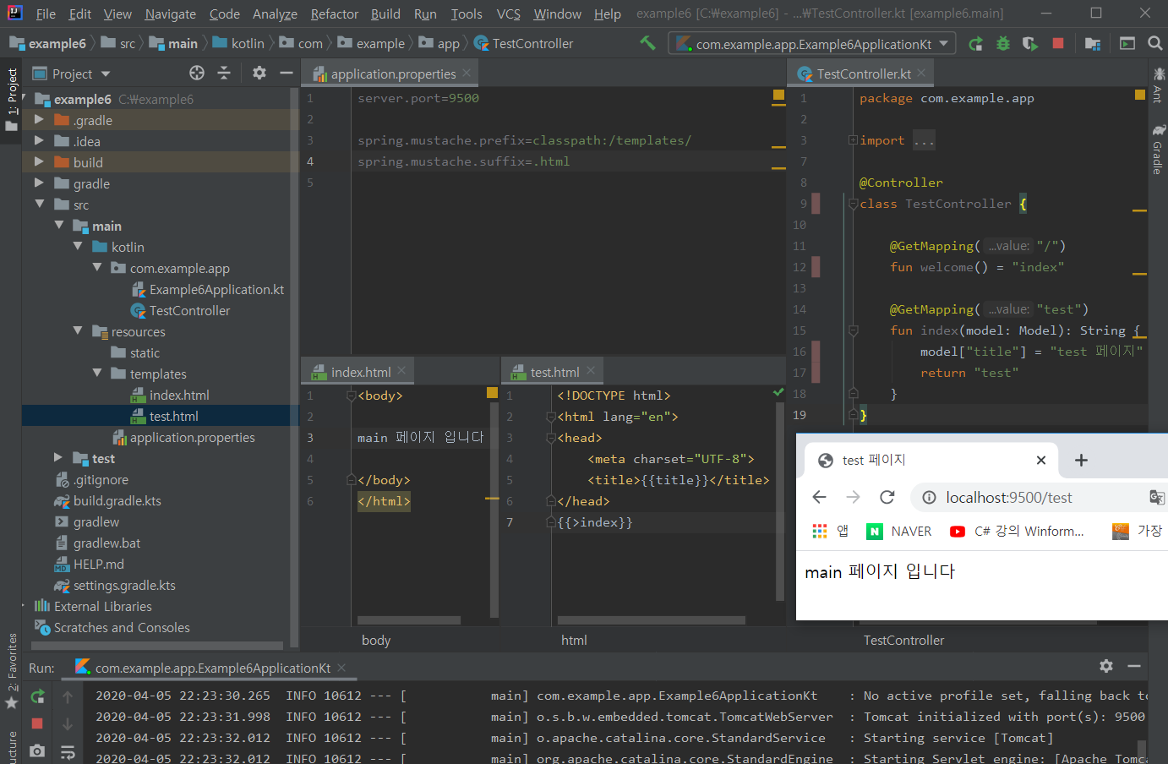
Task: Click the Search Everywhere magnifier icon
Action: coord(1154,43)
